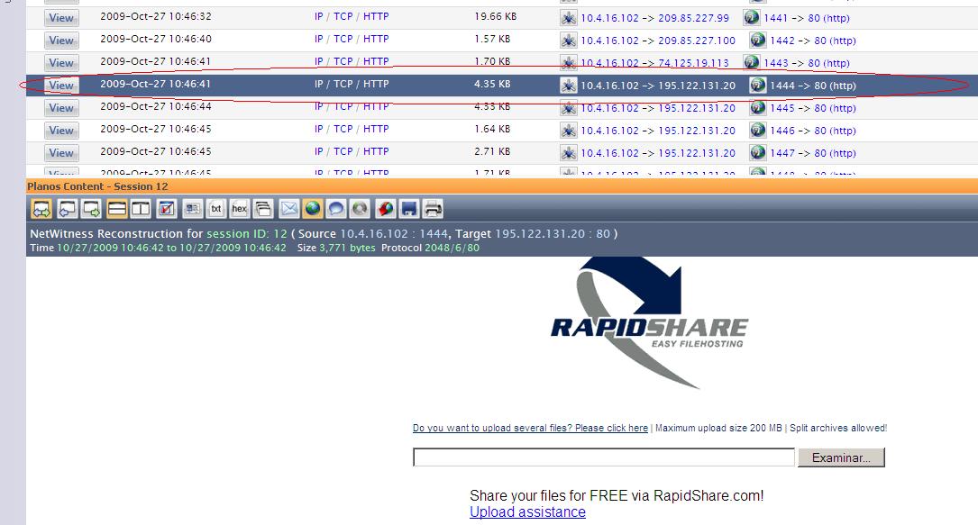
Task: Click network icon beside 10.4.16.102 -> 209.85.227.99
Action: [x=568, y=18]
